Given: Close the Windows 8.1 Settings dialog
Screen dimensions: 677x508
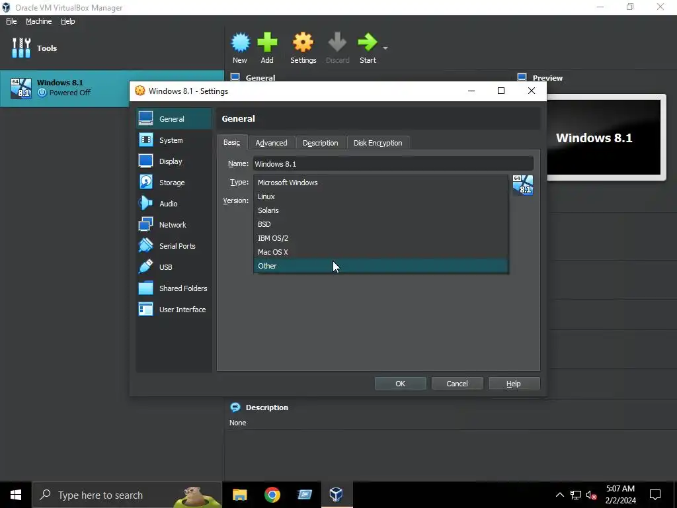Looking at the screenshot, I should click(x=532, y=91).
